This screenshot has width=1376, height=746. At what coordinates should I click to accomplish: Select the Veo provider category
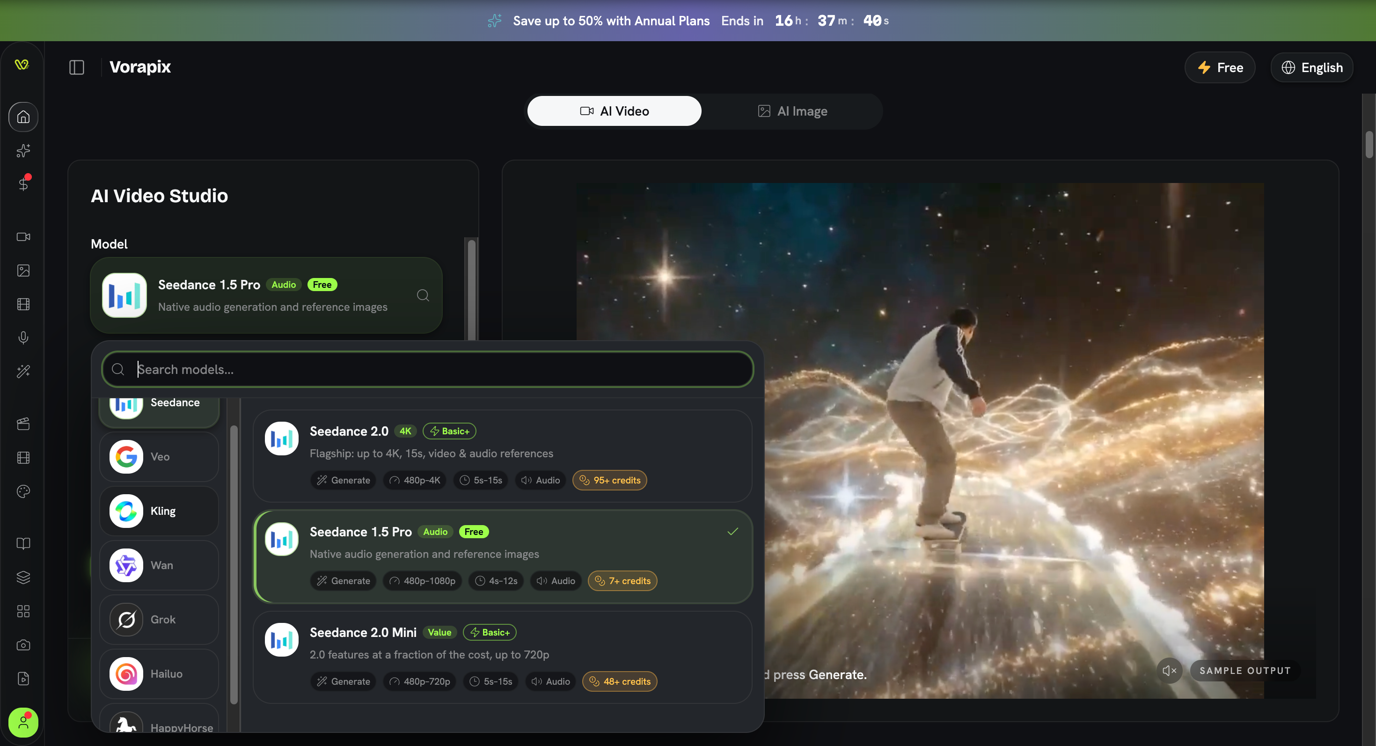coord(159,457)
